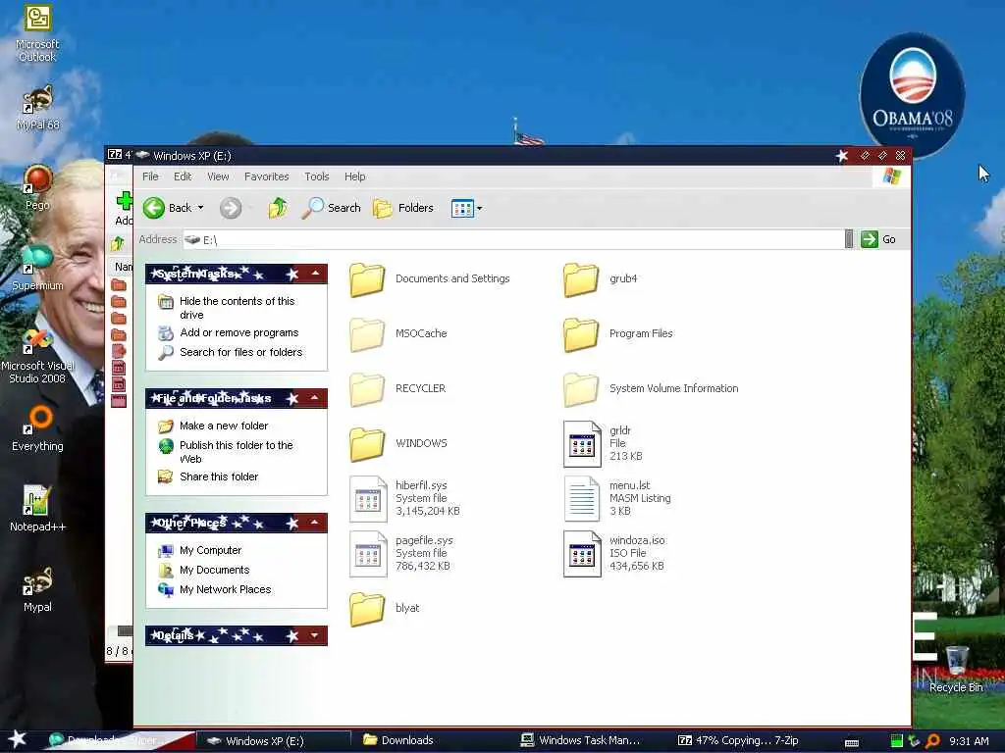Viewport: 1005px width, 753px height.
Task: Expand the Details panel
Action: pos(315,635)
